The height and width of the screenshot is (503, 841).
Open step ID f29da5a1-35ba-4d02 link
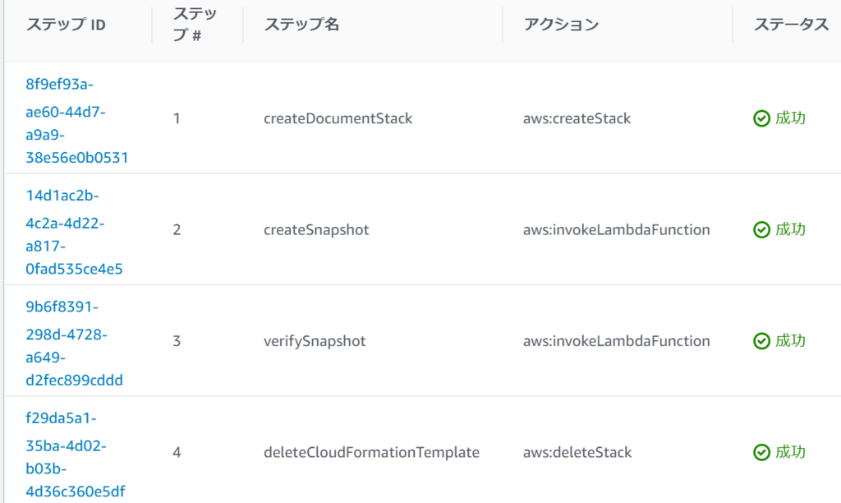(75, 455)
